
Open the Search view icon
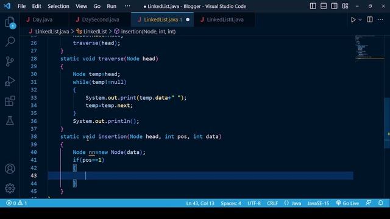pos(10,41)
